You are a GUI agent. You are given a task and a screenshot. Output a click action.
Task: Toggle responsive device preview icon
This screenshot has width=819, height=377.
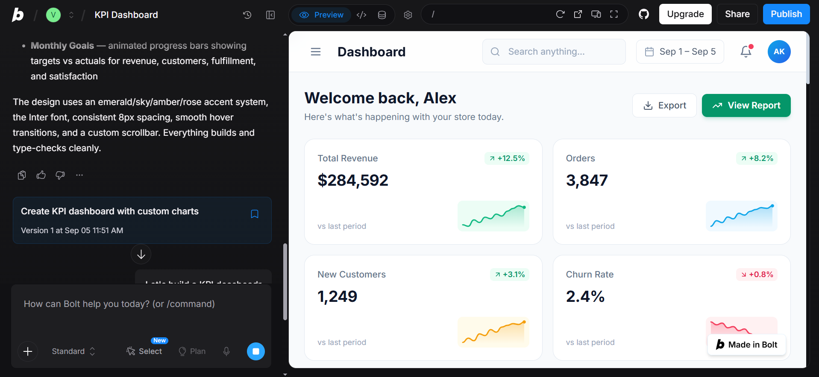tap(596, 15)
